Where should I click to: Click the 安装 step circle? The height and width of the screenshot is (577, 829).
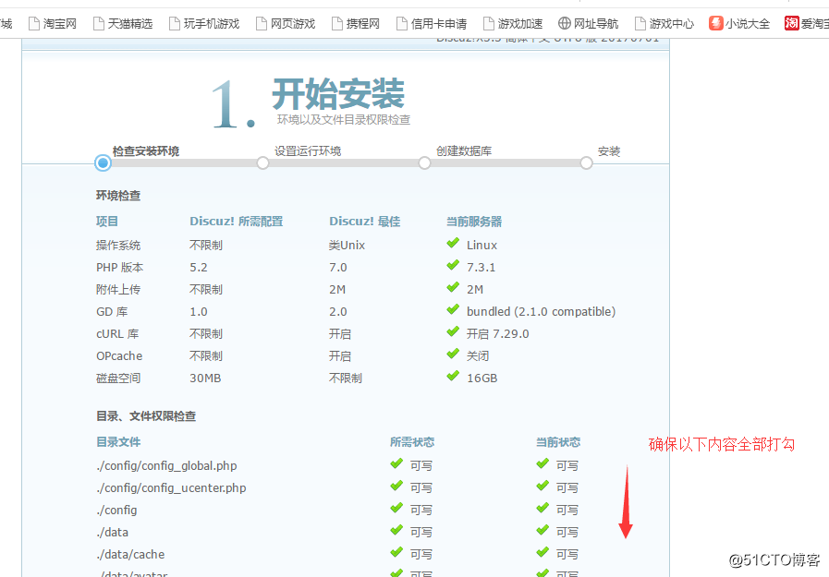pos(586,162)
